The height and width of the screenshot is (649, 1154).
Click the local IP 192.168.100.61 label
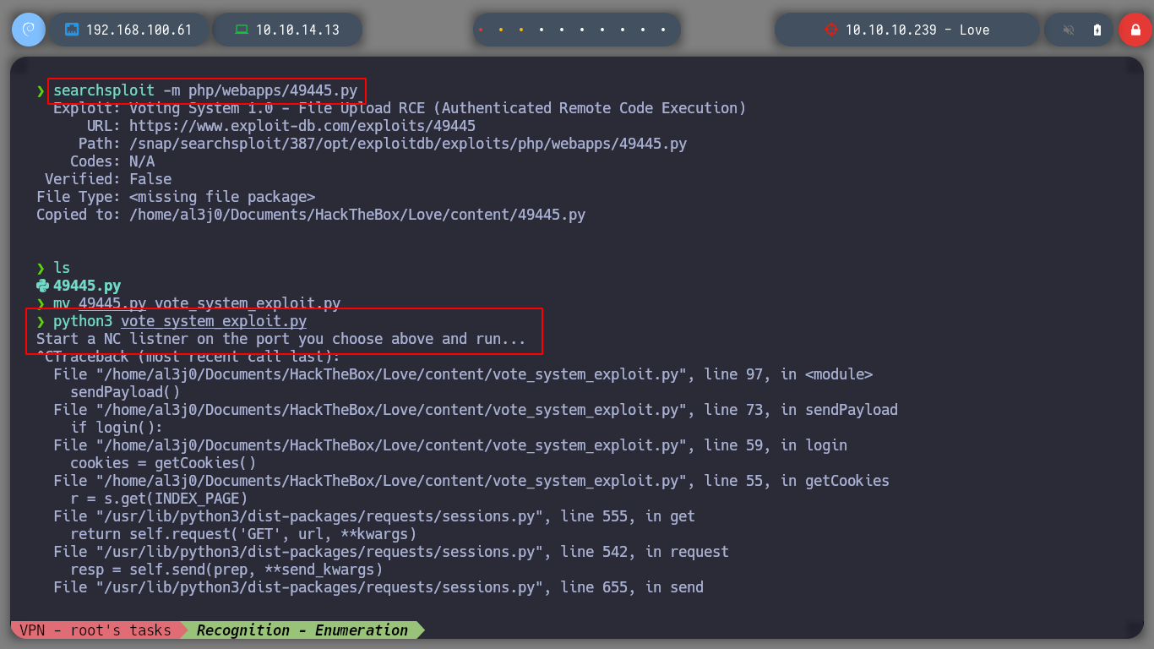139,30
